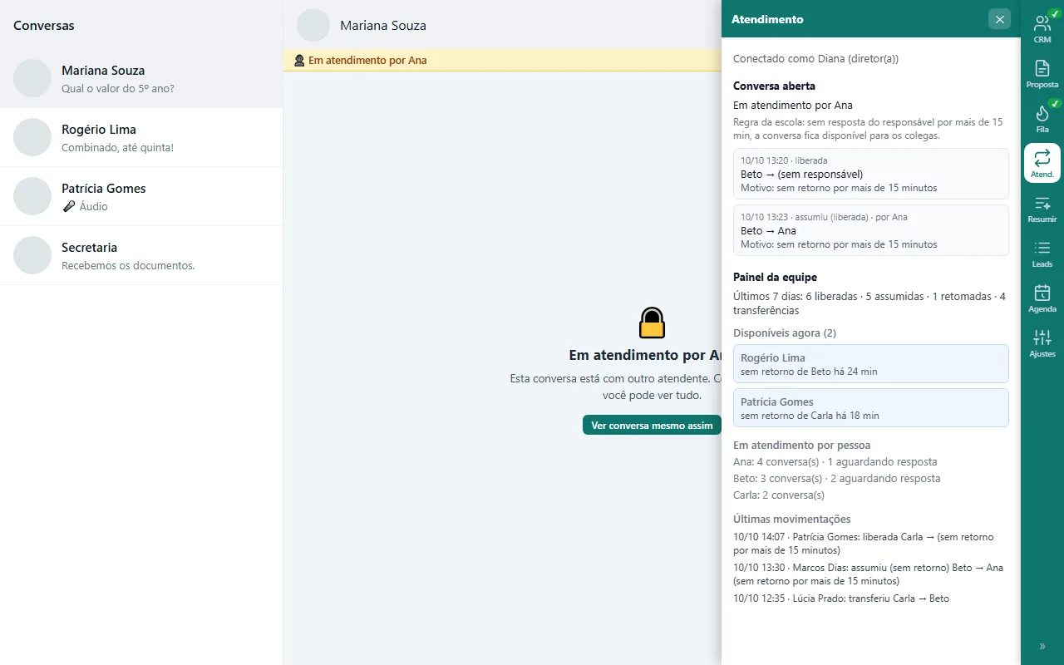
Task: Open Patrícia Gomes conversation
Action: [x=141, y=196]
